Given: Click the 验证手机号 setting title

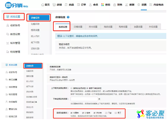Looking at the screenshot, I should 64,44.
